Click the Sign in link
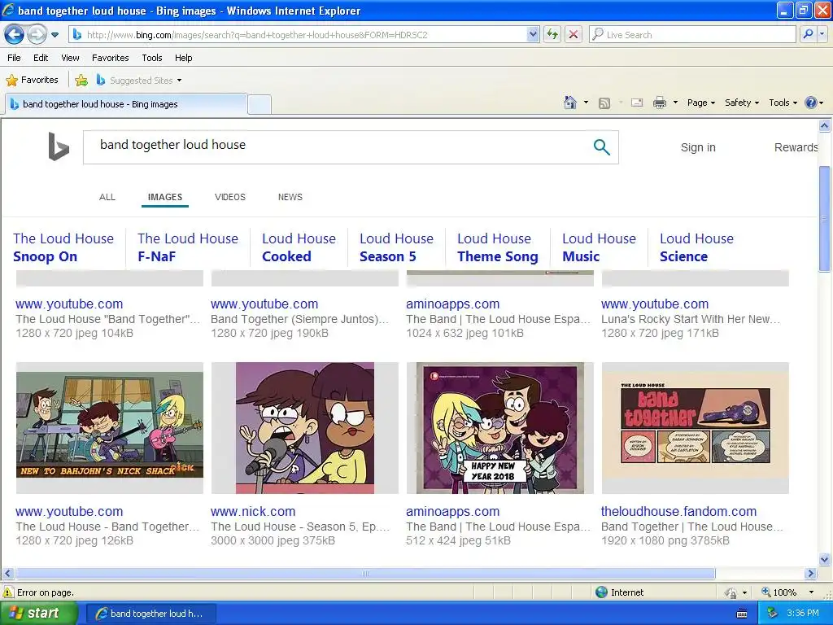Screen dimensions: 833x625 tap(698, 148)
